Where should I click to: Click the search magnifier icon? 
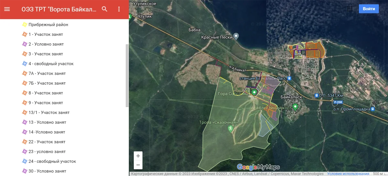coord(104,9)
